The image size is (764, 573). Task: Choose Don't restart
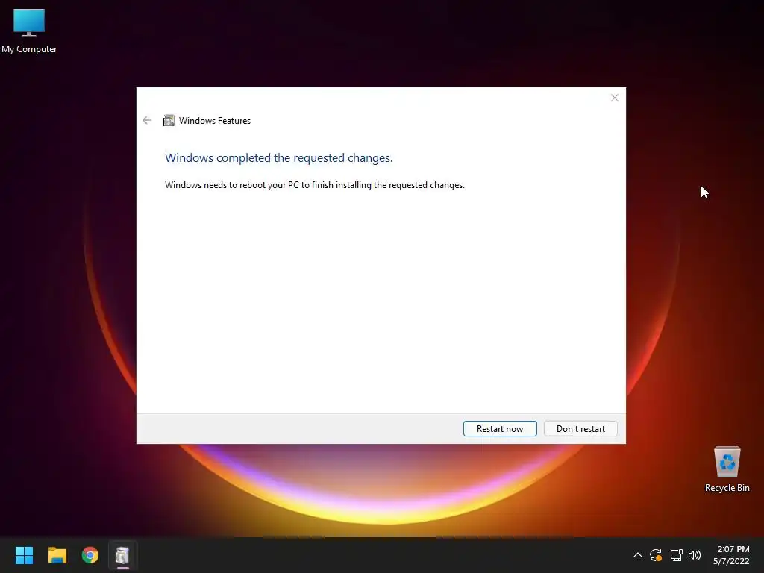pyautogui.click(x=580, y=429)
